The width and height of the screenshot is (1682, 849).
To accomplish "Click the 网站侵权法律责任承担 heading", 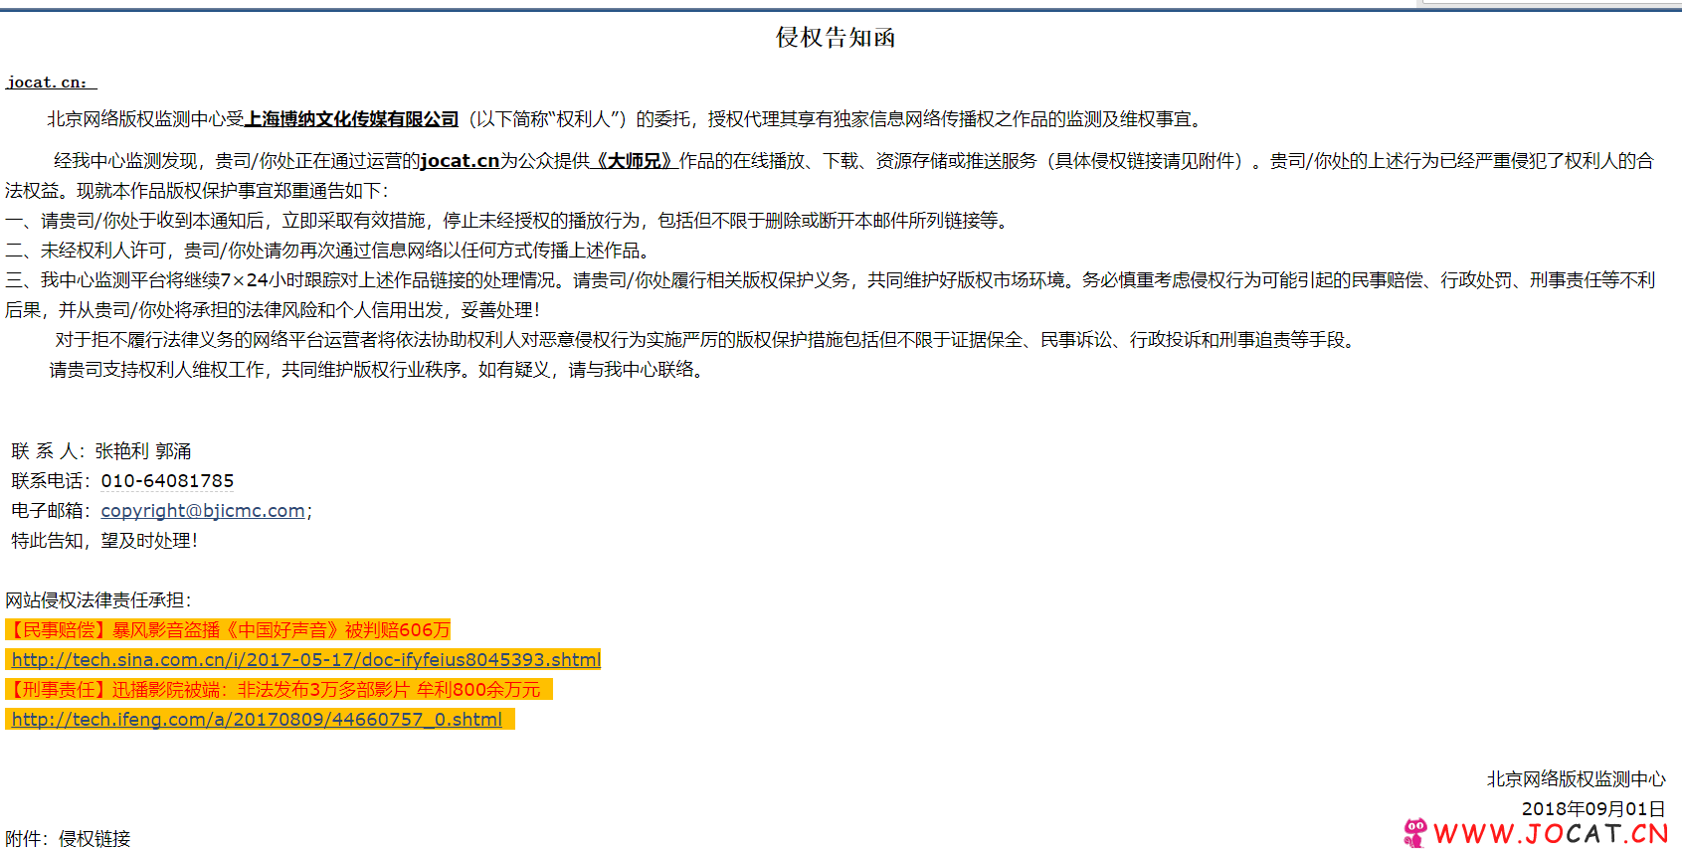I will (98, 600).
